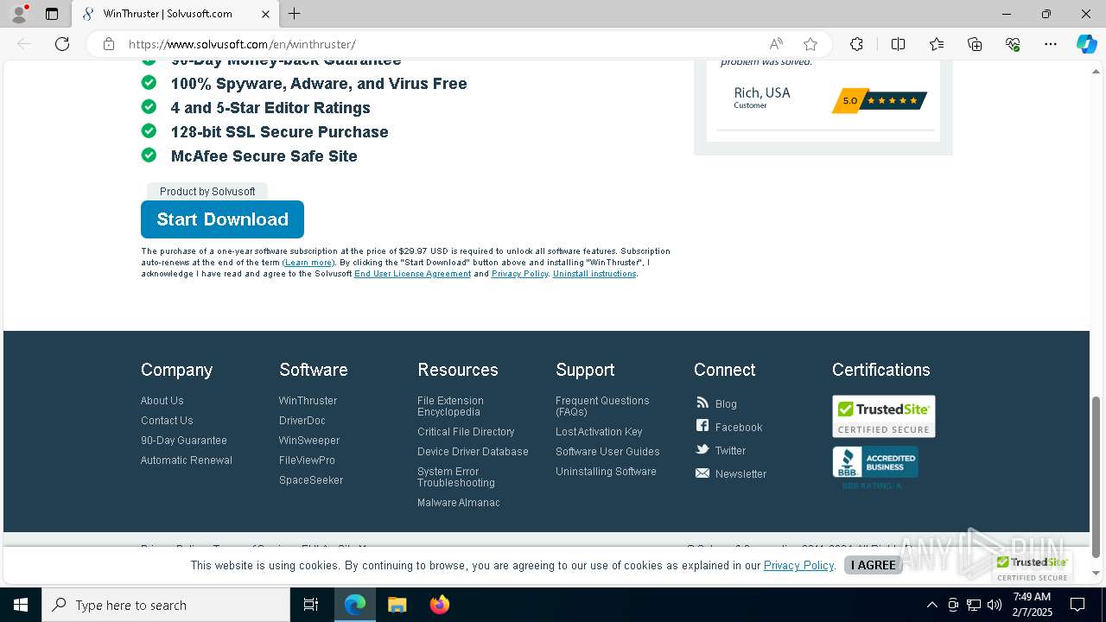This screenshot has width=1106, height=622.
Task: Show hidden tray icons chevron
Action: click(x=931, y=605)
